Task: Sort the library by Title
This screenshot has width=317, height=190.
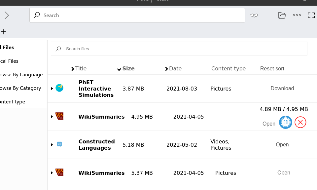Action: coord(81,69)
